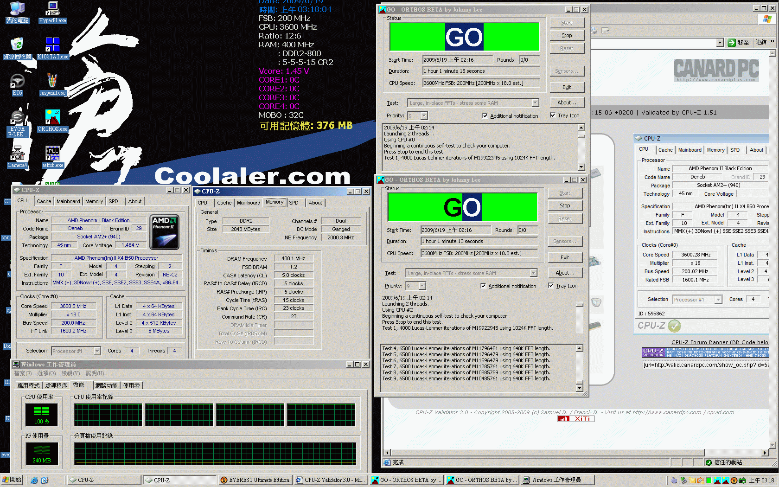Open 檔案 menu in Task Manager

tap(23, 373)
